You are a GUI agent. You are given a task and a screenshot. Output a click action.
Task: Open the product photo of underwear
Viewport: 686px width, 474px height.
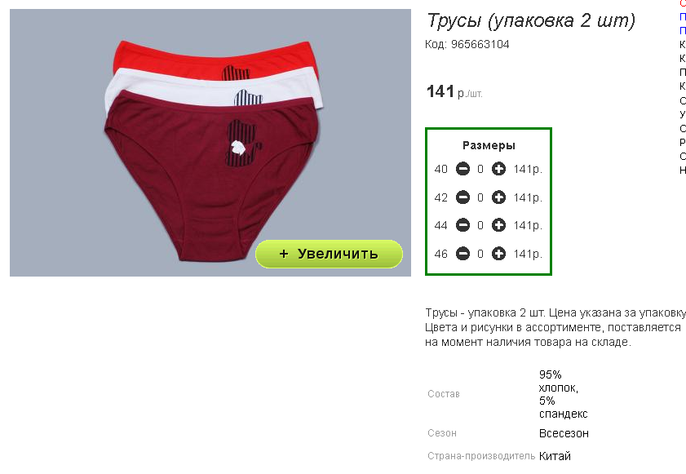click(210, 142)
